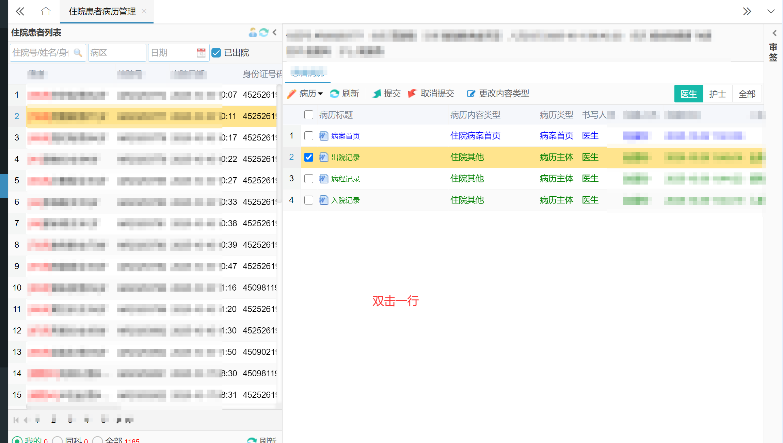
Task: Uncheck the 已出院 checkbox
Action: (216, 53)
